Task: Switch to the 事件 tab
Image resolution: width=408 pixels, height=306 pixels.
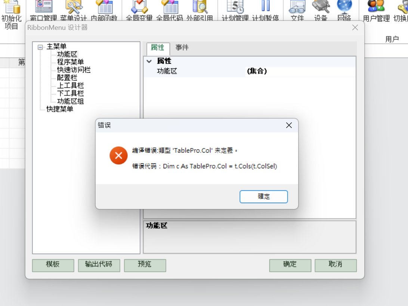Action: click(182, 47)
